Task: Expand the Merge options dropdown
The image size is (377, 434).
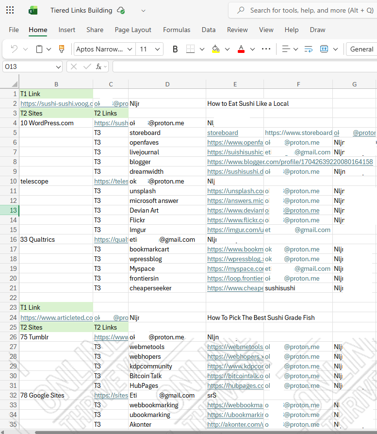Action: point(335,49)
